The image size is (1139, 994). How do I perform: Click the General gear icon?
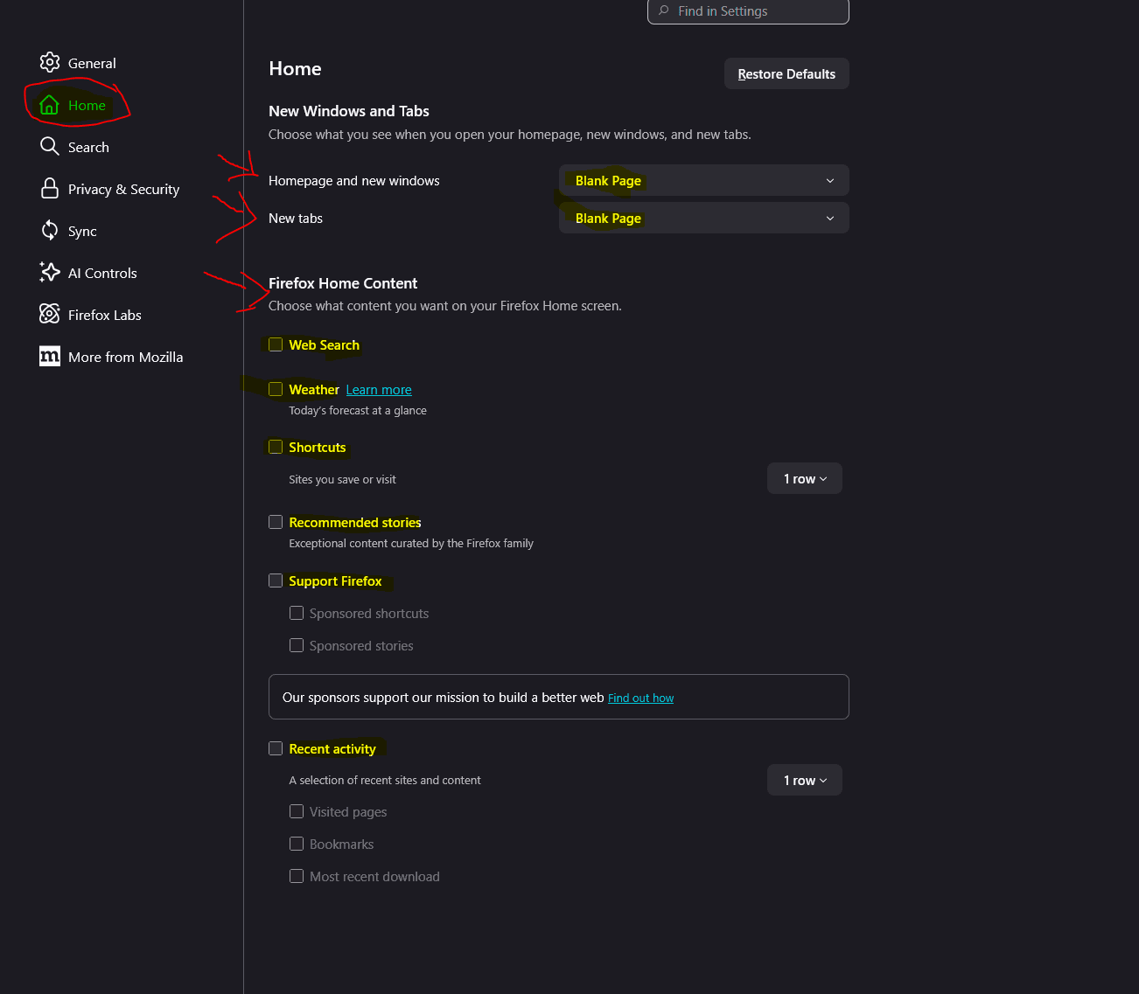pos(50,62)
